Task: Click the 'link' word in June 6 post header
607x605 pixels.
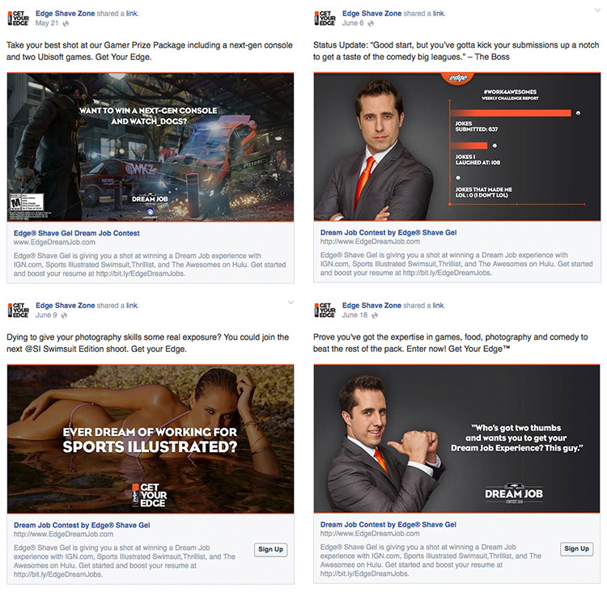Action: [x=438, y=14]
